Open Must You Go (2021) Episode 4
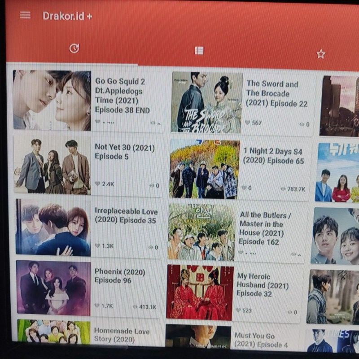 coord(260,340)
